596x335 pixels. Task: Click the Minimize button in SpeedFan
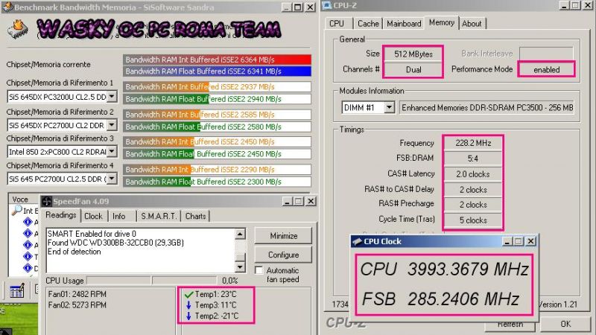(x=284, y=236)
